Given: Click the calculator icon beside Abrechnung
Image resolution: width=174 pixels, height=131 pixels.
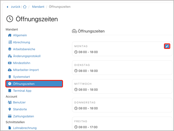Looking at the screenshot, I should pos(10,42).
